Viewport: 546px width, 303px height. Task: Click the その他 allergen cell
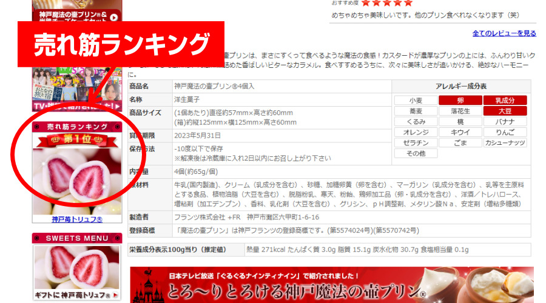coord(416,153)
